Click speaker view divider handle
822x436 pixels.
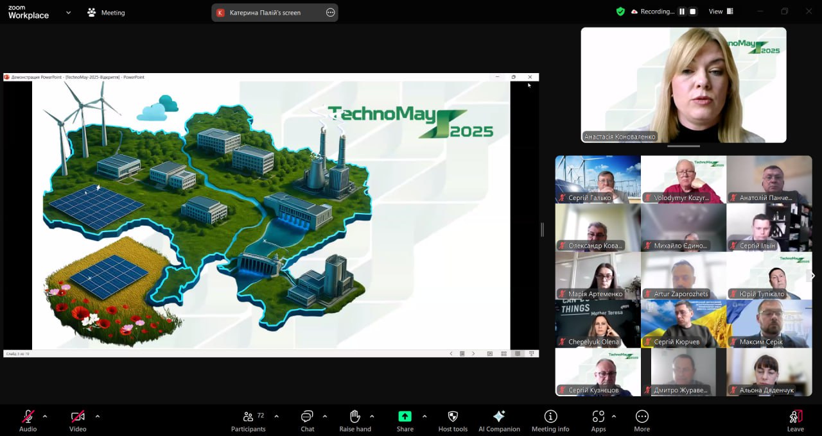point(683,146)
